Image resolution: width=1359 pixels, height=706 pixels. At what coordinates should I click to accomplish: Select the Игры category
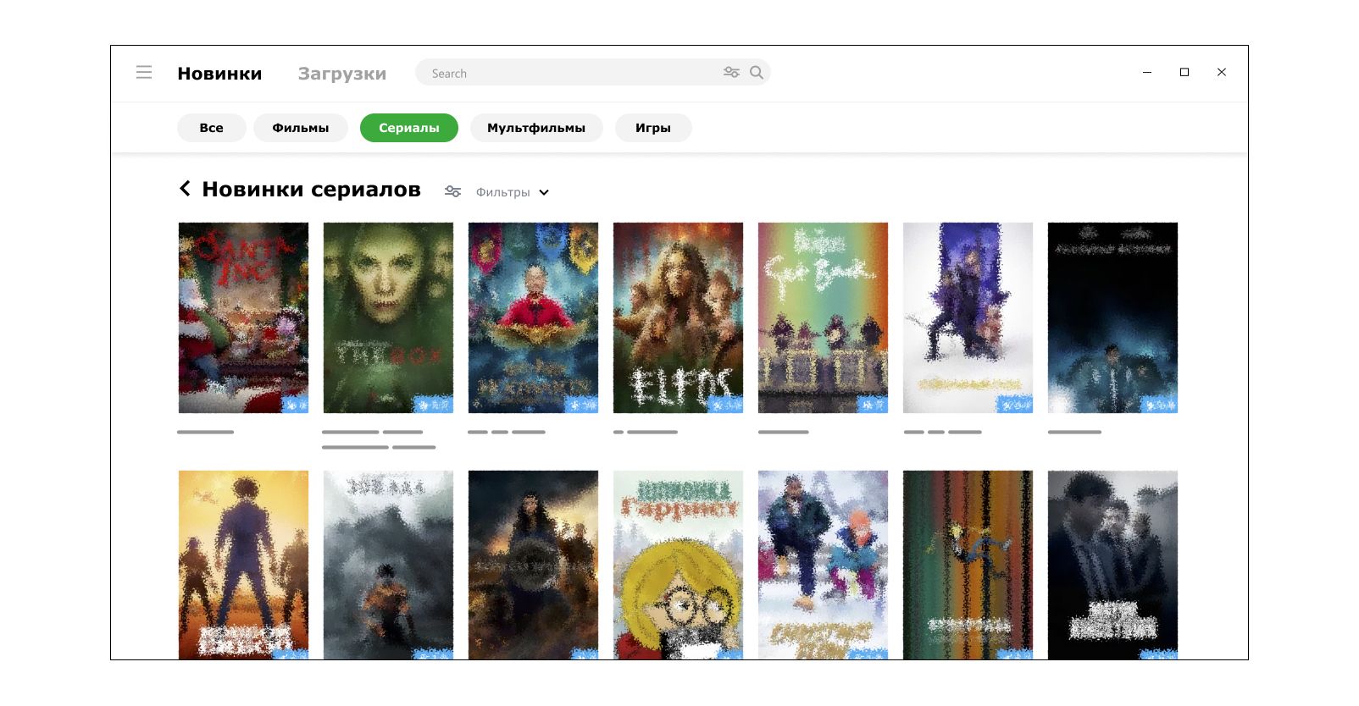(653, 128)
